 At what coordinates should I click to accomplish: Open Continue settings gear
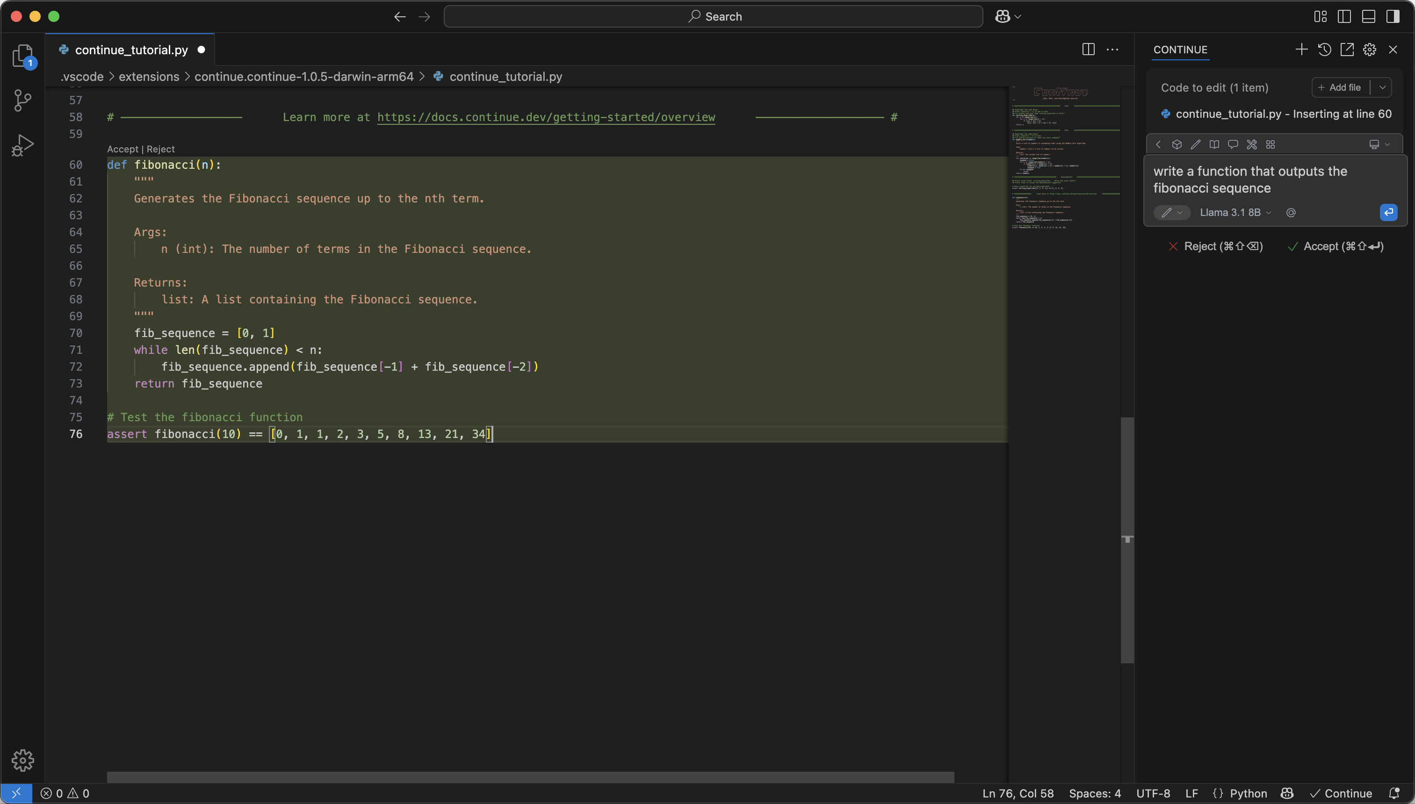click(x=1370, y=49)
